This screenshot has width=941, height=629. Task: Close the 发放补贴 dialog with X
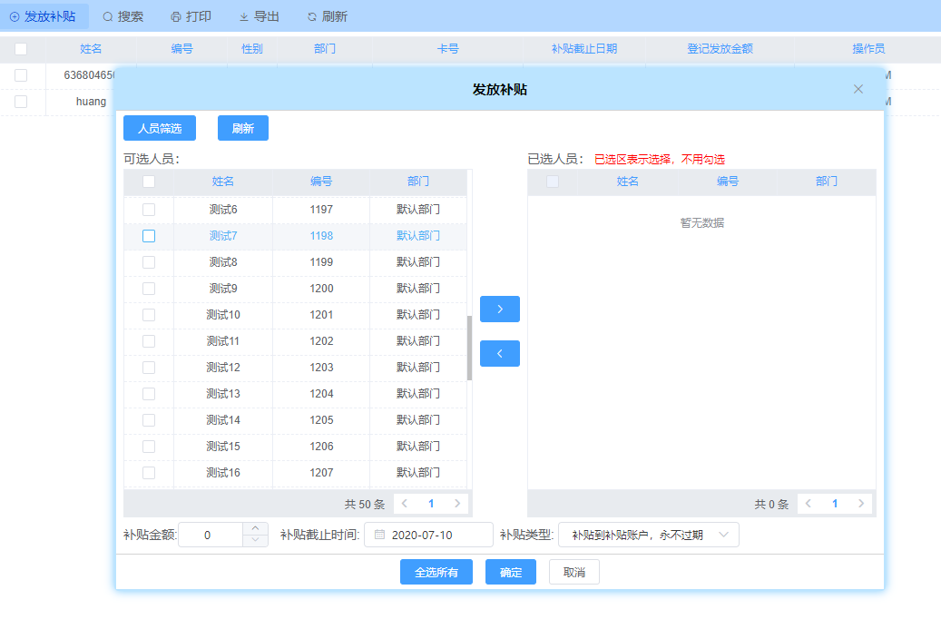858,89
